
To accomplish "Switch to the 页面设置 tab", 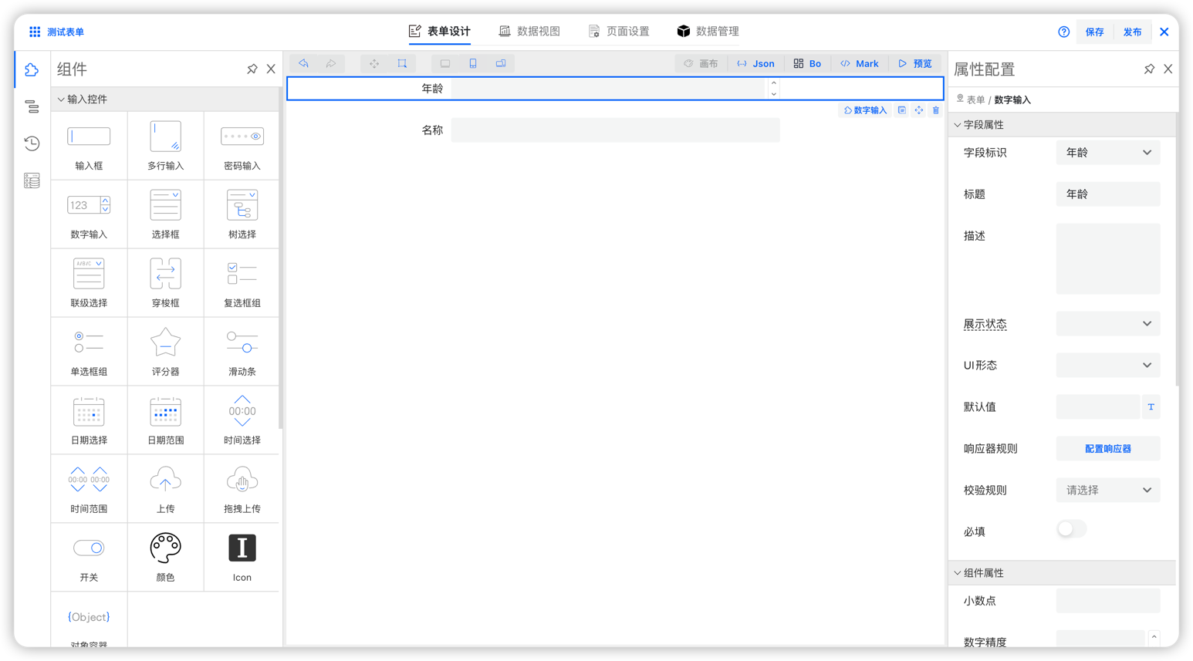I will click(x=619, y=32).
